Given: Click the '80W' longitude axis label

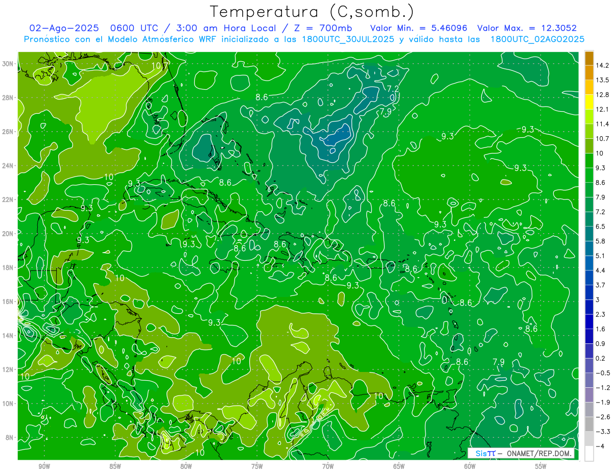Looking at the screenshot, I should coord(186,466).
